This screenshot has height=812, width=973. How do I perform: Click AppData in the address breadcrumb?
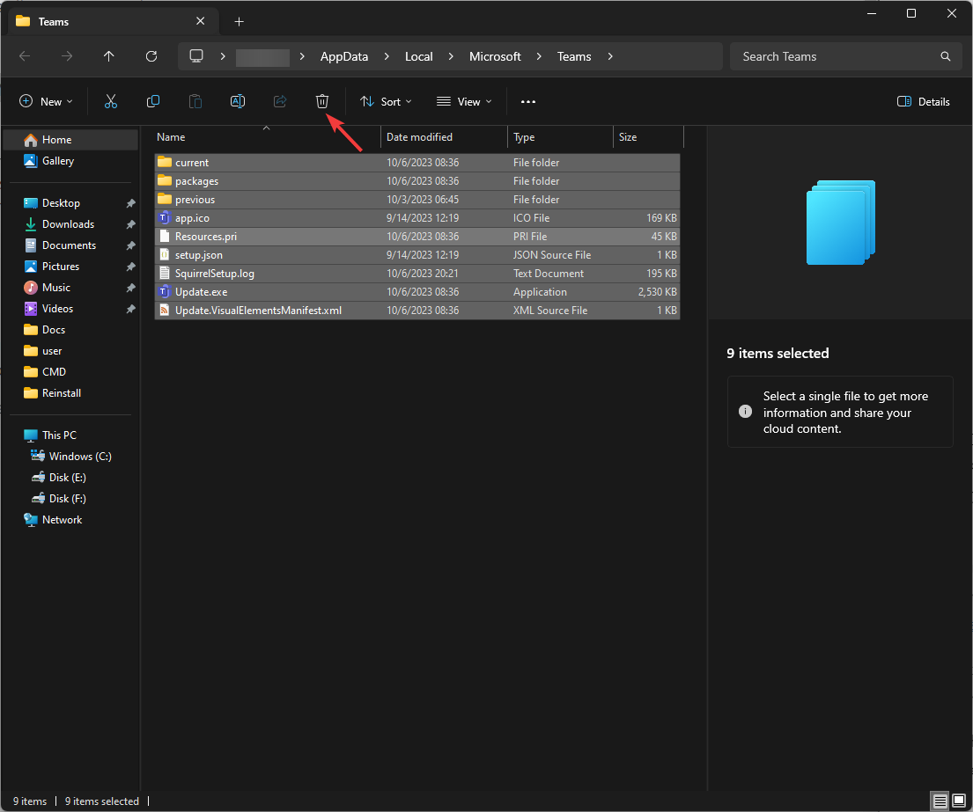[x=343, y=56]
